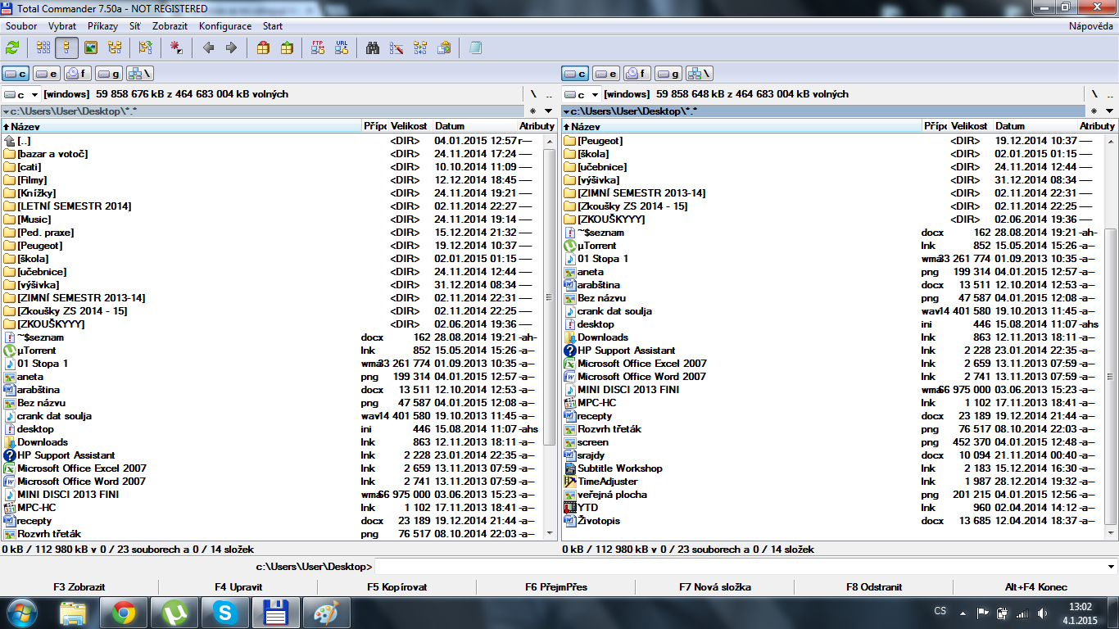
Task: Select drive g in the right panel
Action: tap(669, 74)
